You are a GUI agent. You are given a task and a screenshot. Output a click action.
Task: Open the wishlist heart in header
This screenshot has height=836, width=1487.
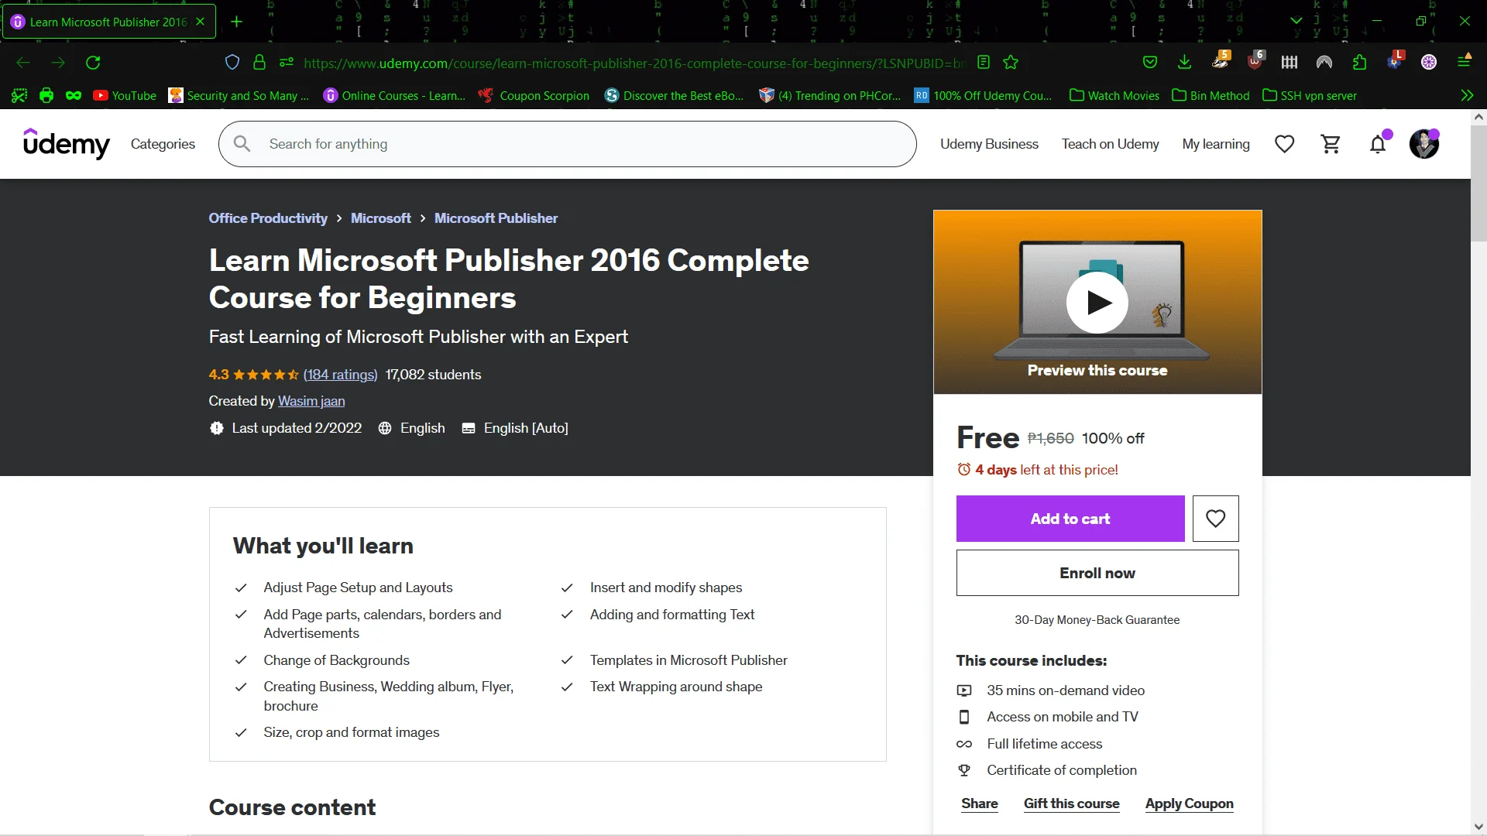[1284, 144]
